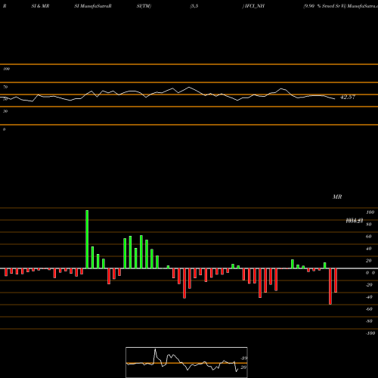378x378 pixels.
Task: Click the MR axis label '-80'
Action: pos(369,321)
